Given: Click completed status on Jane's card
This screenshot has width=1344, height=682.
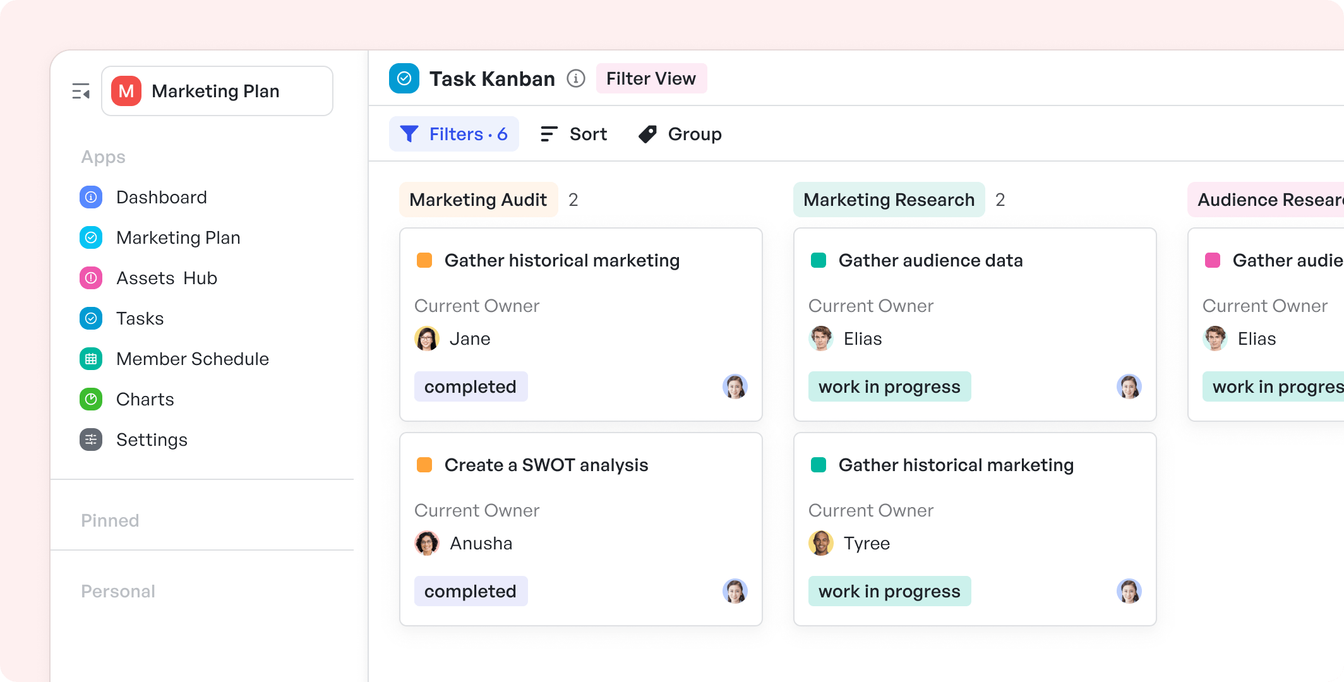Looking at the screenshot, I should 471,386.
